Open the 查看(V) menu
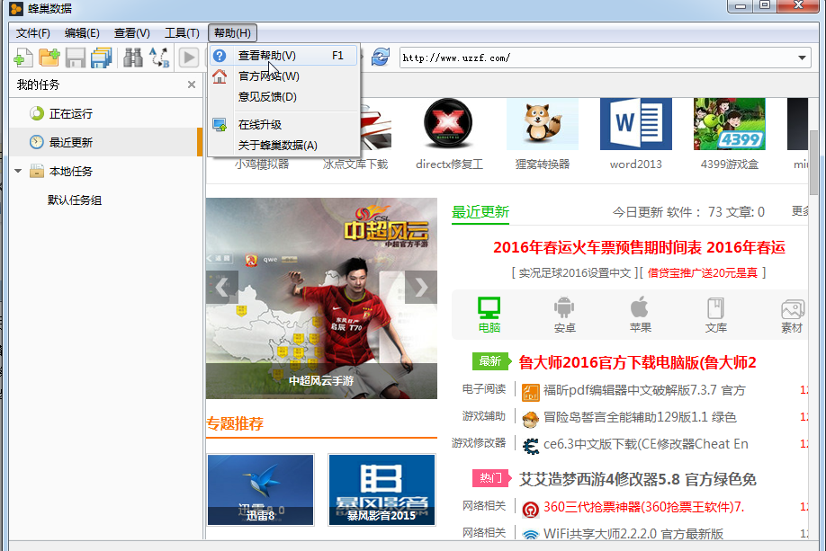 point(131,33)
